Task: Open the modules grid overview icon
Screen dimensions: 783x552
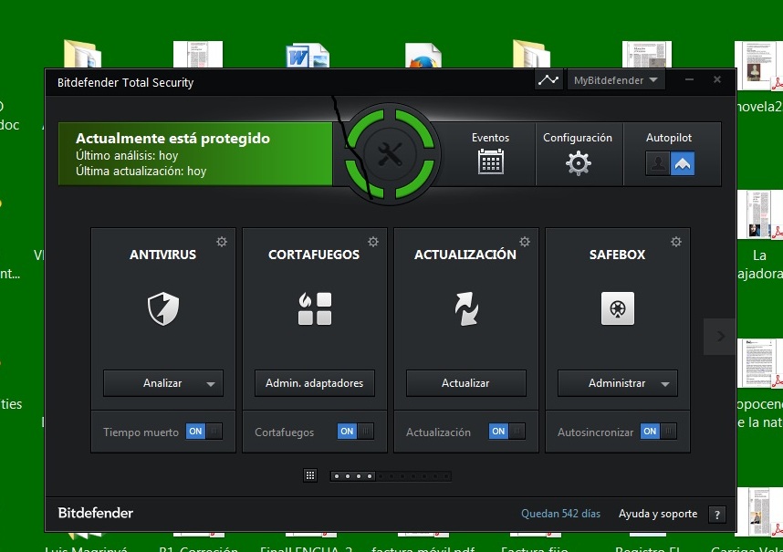Action: tap(310, 475)
